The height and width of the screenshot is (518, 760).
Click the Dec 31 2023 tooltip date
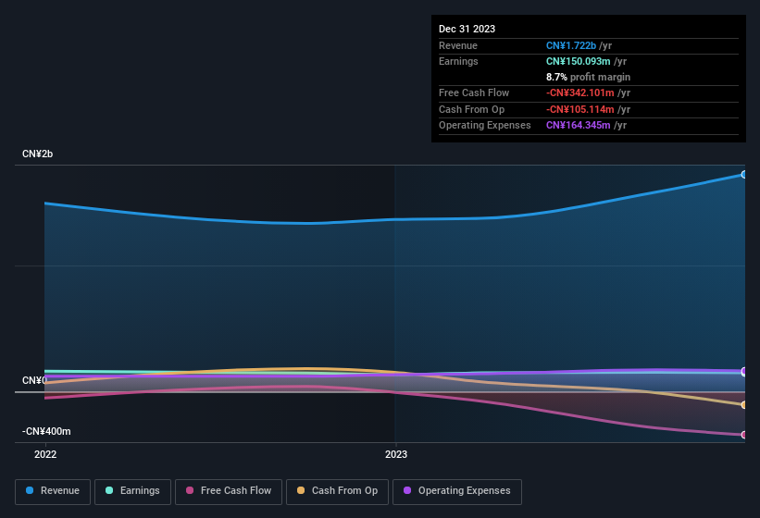(x=467, y=29)
